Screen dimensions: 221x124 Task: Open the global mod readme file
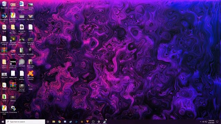coord(4,40)
